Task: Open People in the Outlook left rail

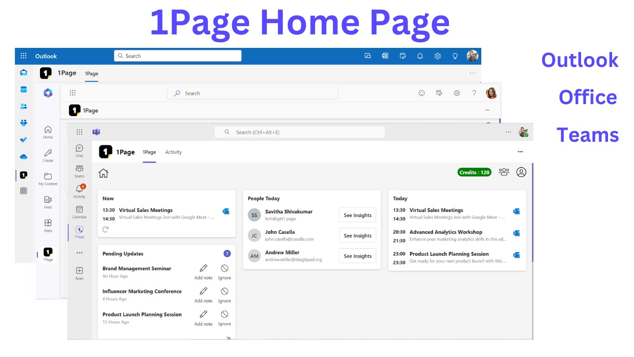Action: point(24,106)
